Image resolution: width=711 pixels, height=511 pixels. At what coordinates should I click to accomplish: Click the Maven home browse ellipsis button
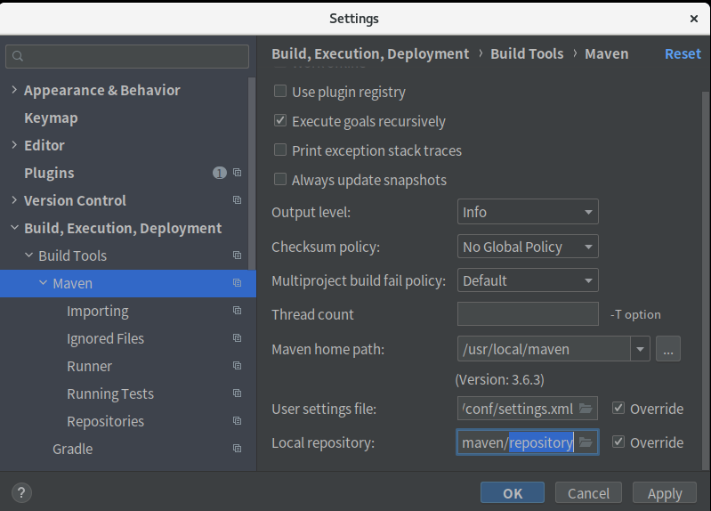pos(668,349)
